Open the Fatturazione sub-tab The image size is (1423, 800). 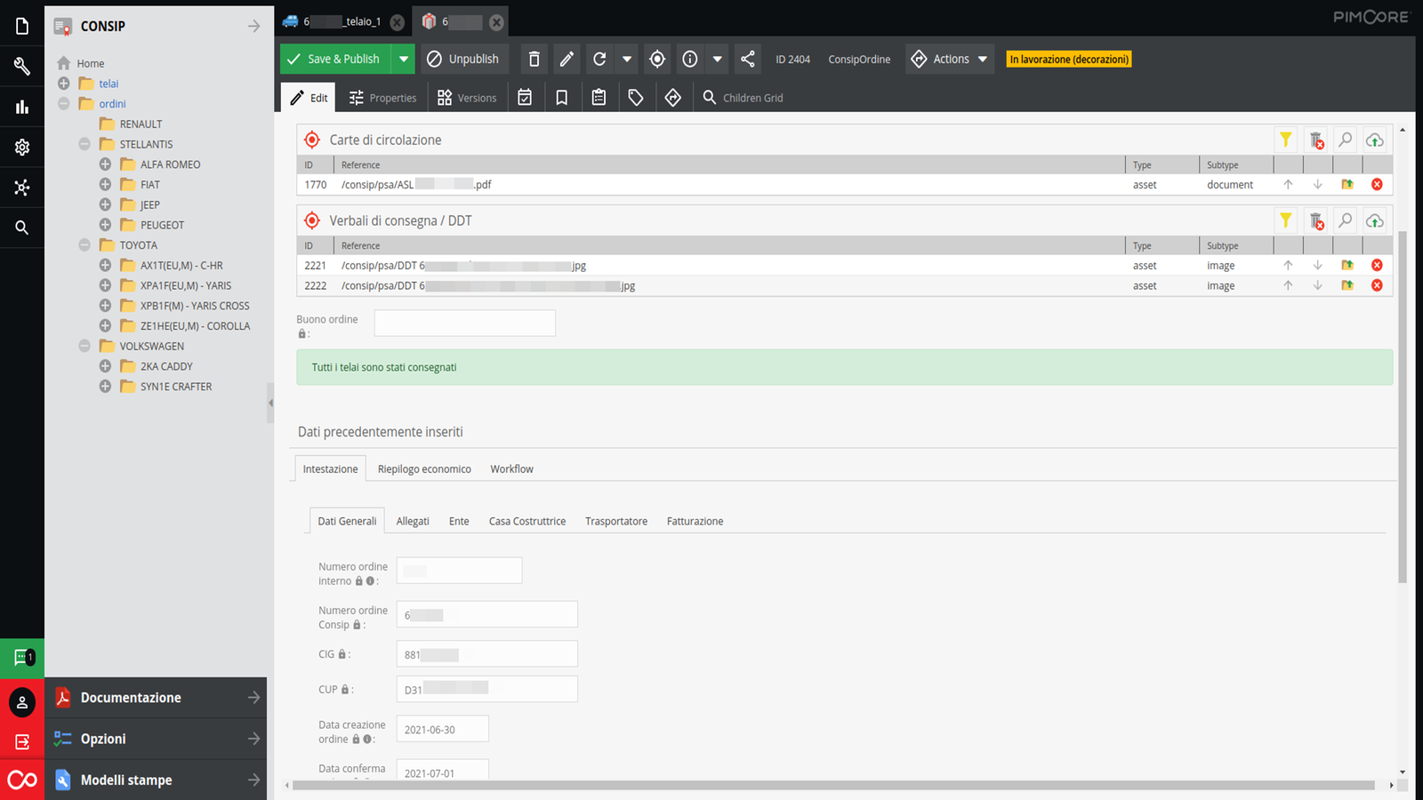pos(695,521)
